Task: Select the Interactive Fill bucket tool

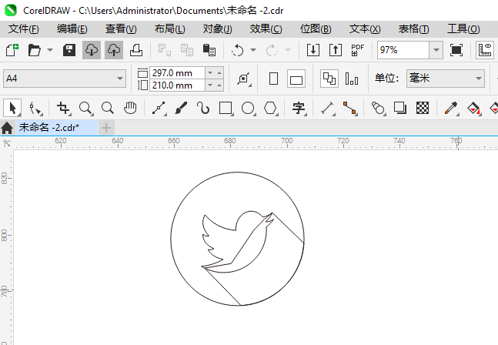Action: coord(474,108)
